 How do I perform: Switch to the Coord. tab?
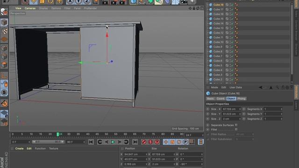click(221, 98)
